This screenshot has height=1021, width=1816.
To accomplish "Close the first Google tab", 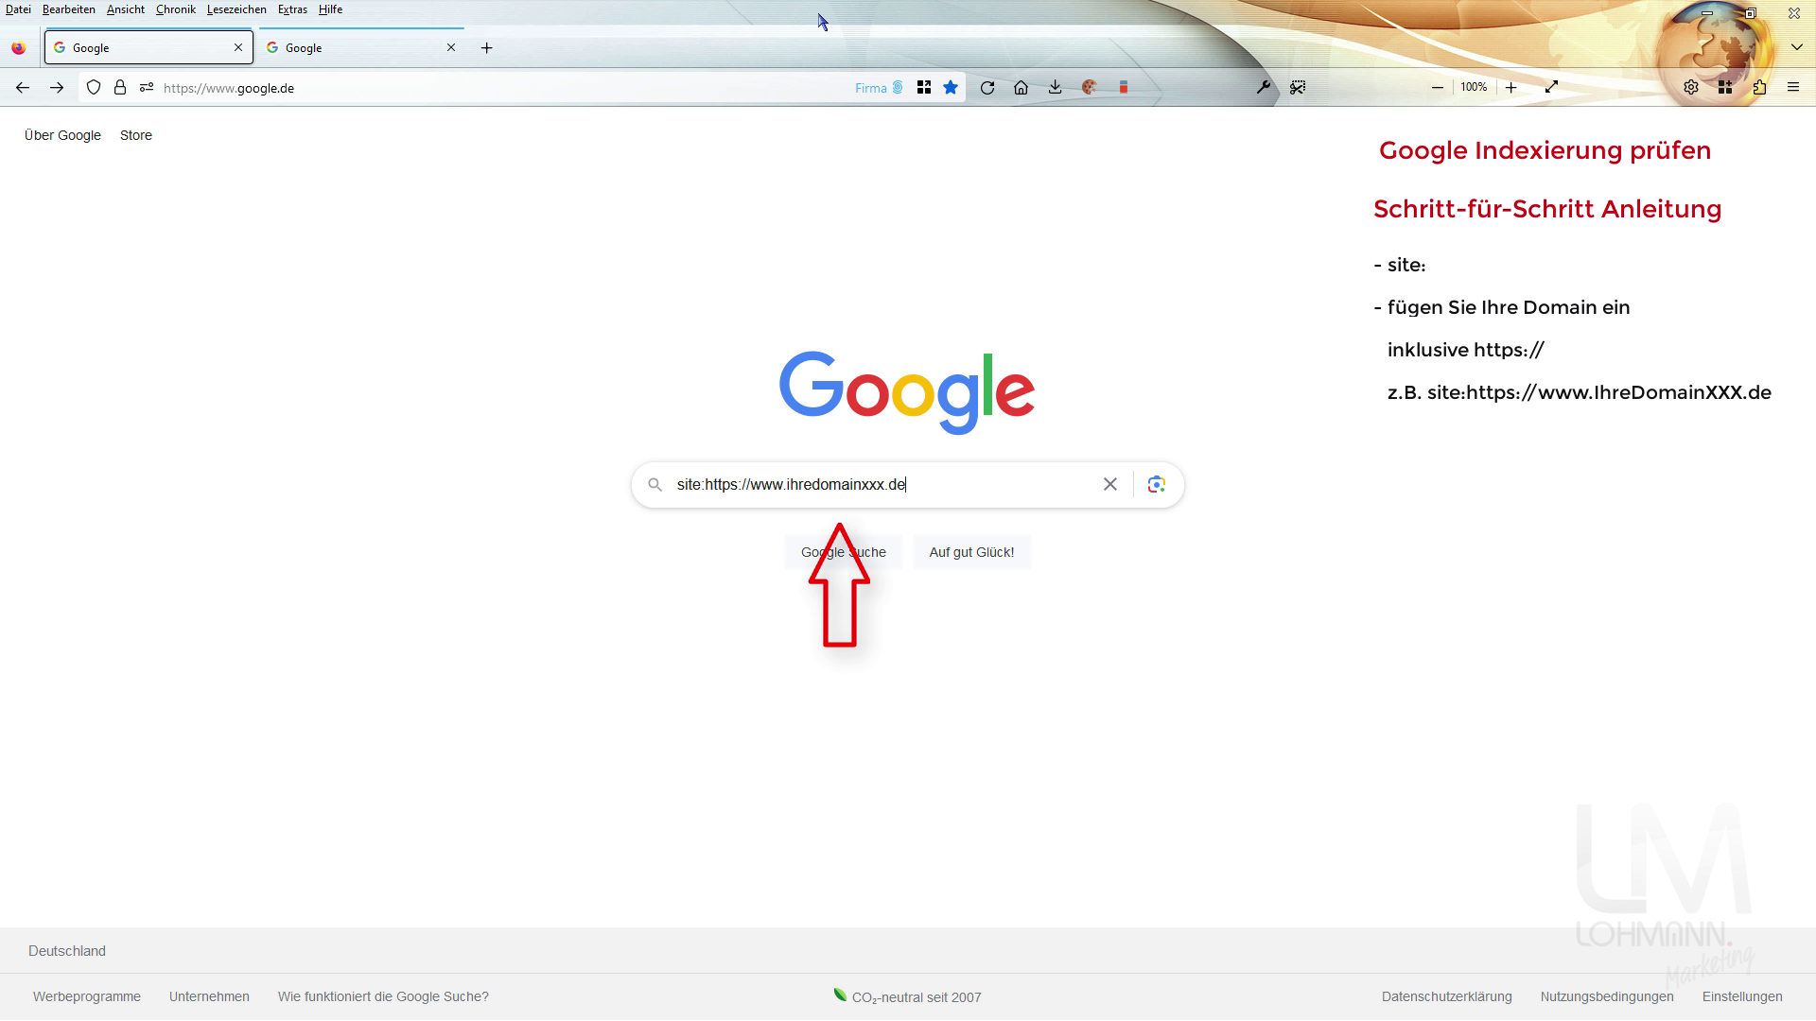I will 238,47.
